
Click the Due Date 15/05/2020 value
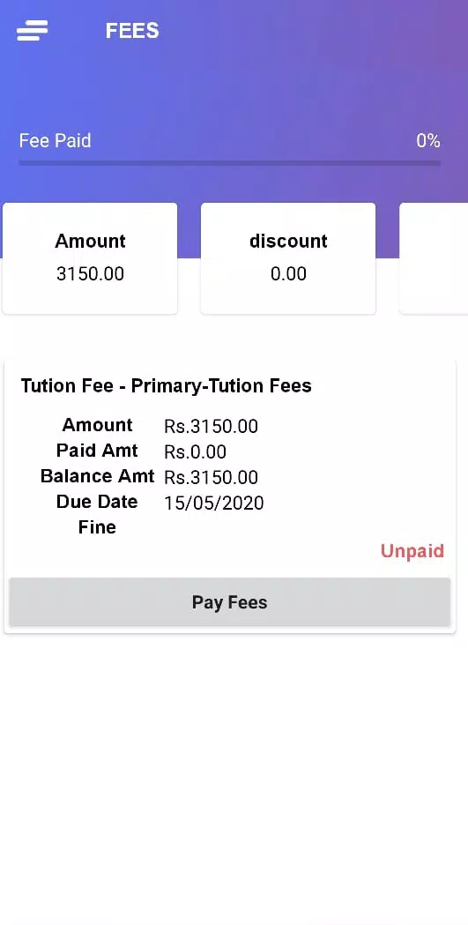(214, 504)
